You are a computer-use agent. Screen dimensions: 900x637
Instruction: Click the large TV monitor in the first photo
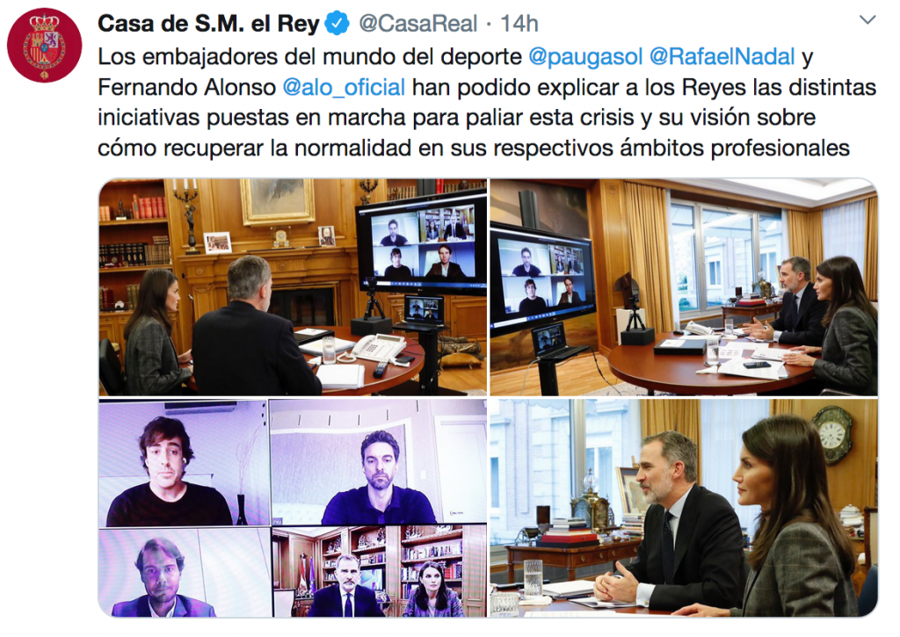pos(422,244)
